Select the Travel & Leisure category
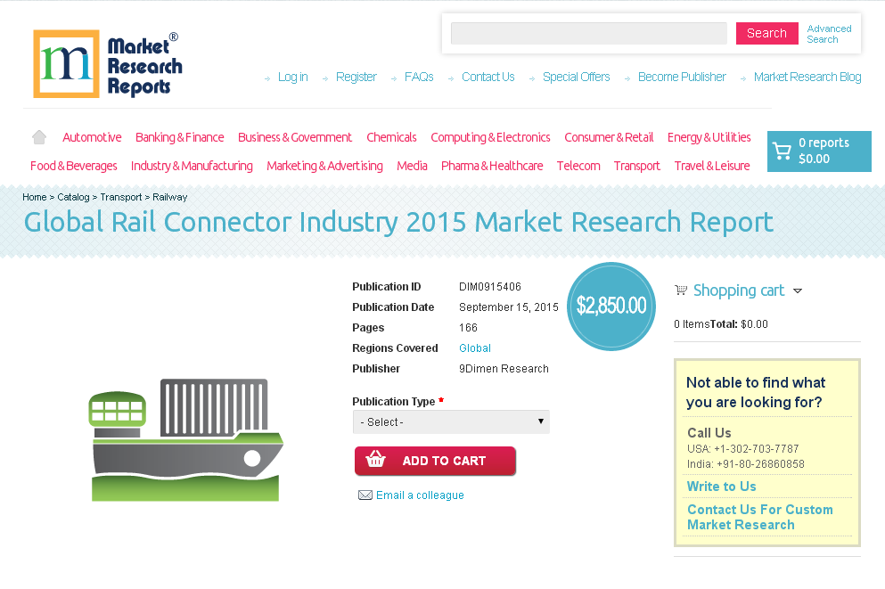 coord(712,166)
